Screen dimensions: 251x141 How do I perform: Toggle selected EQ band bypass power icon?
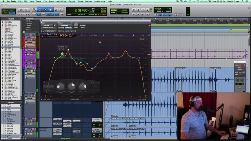44,82
